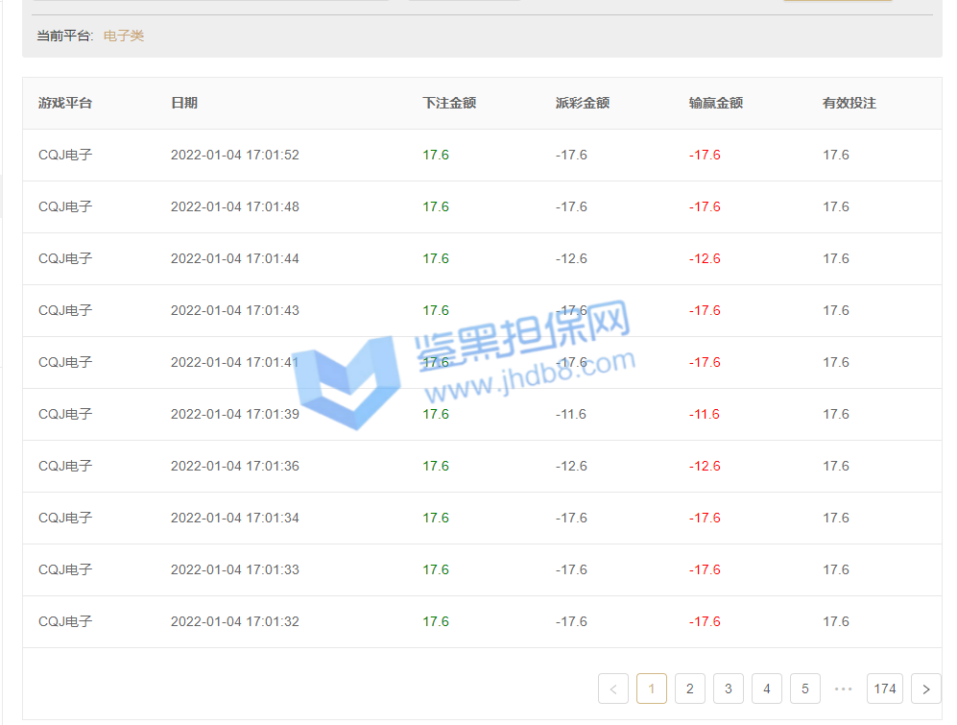Jump to last page 174

tap(884, 689)
